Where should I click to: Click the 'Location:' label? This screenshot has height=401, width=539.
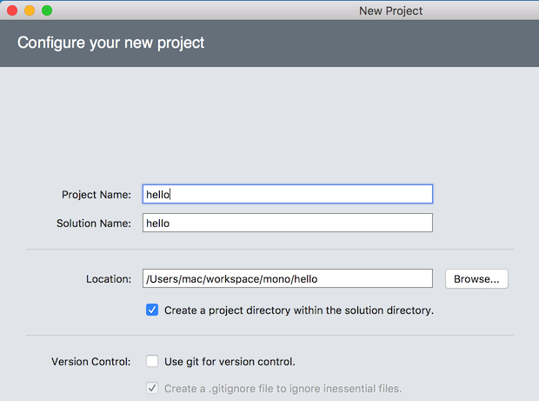coord(108,279)
